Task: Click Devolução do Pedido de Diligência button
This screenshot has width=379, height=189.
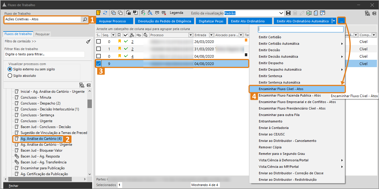Action: point(165,21)
